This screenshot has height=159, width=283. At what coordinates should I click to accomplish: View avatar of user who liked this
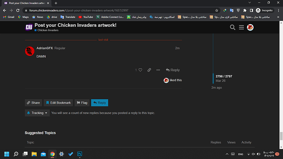(166, 80)
